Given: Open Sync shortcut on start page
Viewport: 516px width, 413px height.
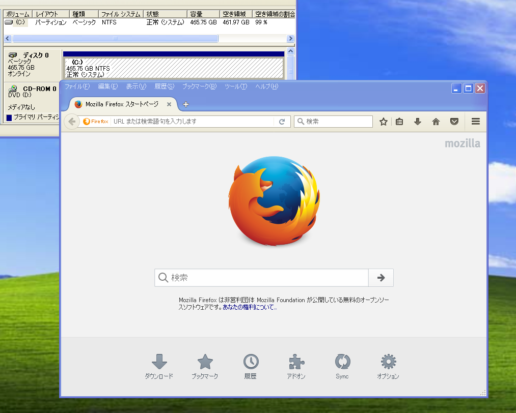Looking at the screenshot, I should pyautogui.click(x=342, y=366).
